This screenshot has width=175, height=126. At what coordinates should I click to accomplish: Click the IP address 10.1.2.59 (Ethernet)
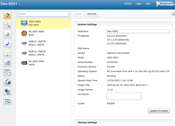(118, 40)
